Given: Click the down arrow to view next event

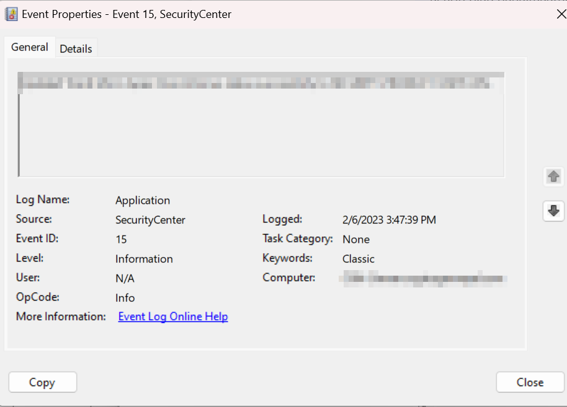Looking at the screenshot, I should pos(553,211).
